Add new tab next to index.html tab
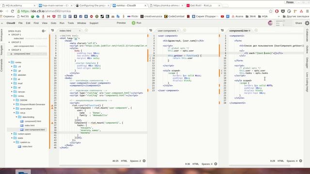 [x=86, y=30]
